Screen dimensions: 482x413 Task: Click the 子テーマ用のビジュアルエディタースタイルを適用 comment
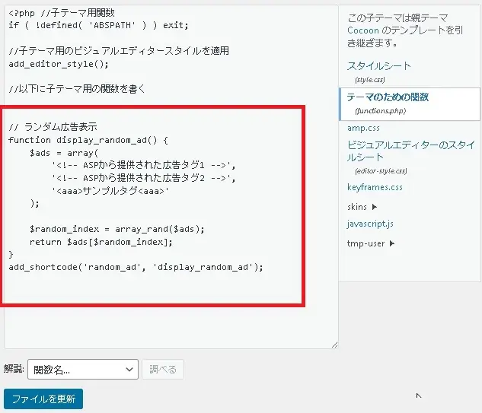tap(119, 51)
